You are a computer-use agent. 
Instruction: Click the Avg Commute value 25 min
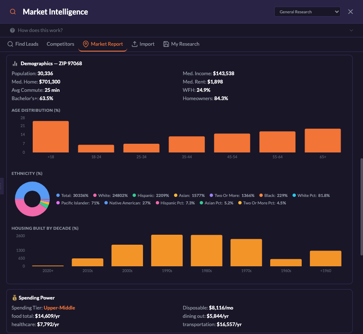[52, 90]
